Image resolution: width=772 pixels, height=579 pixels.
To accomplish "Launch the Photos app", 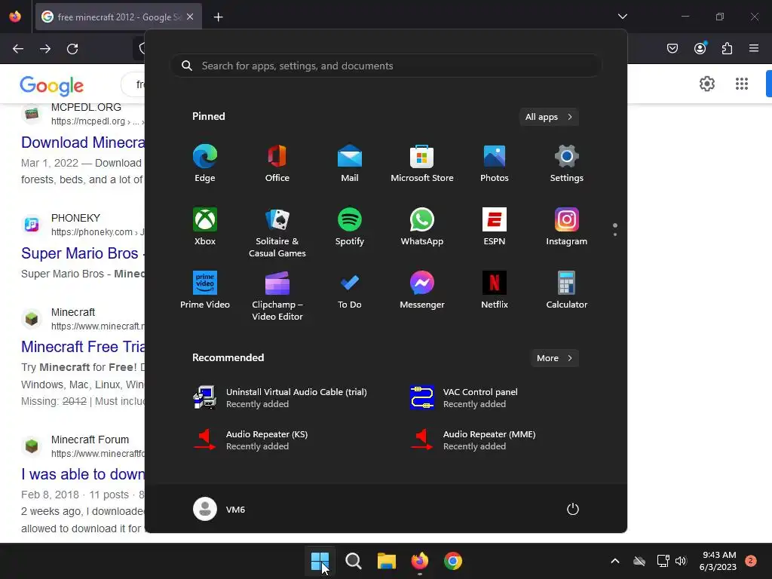I will [x=495, y=163].
